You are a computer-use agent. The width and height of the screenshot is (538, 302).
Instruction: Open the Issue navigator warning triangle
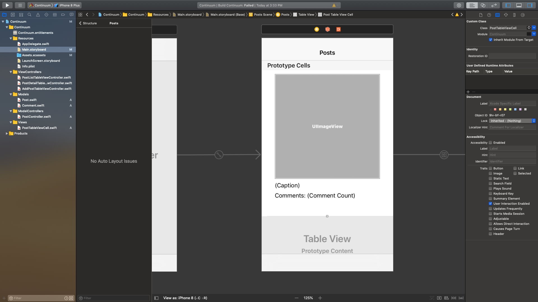[38, 15]
